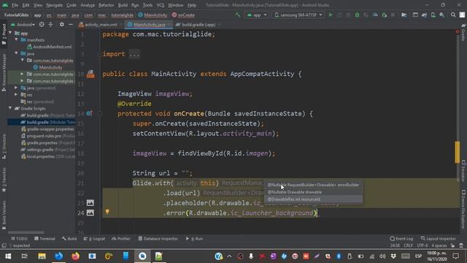Open the Search Everywhere magnifier icon
This screenshot has width=467, height=263.
click(453, 15)
